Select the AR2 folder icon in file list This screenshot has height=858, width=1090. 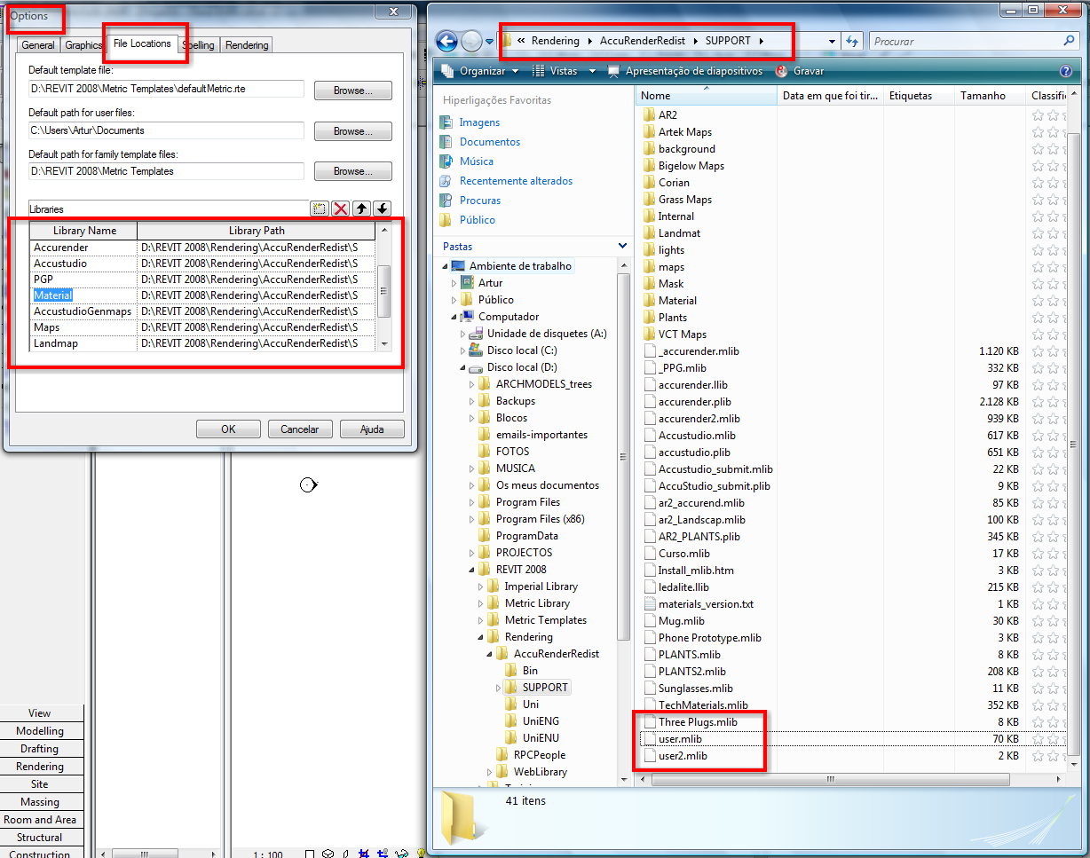point(648,115)
